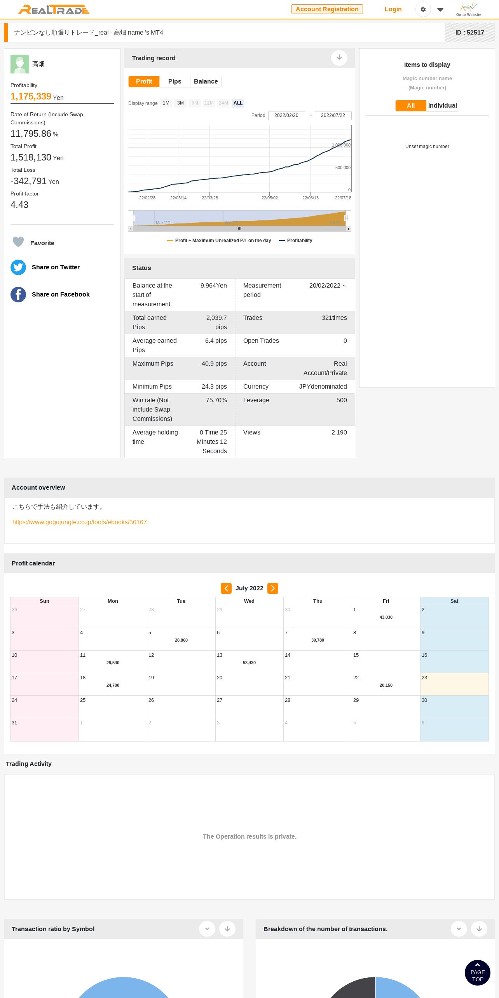Screen dimensions: 499x998
Task: Click the Go to Website icon
Action: 469,9
